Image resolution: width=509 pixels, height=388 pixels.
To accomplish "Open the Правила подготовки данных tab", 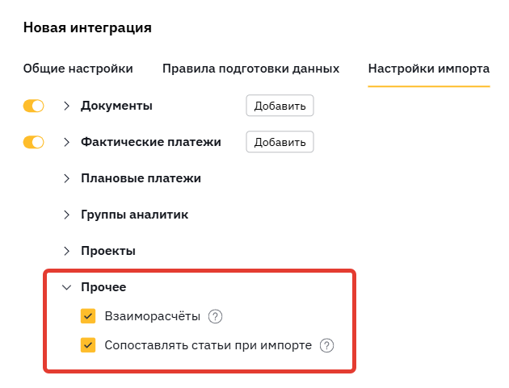I will point(250,69).
